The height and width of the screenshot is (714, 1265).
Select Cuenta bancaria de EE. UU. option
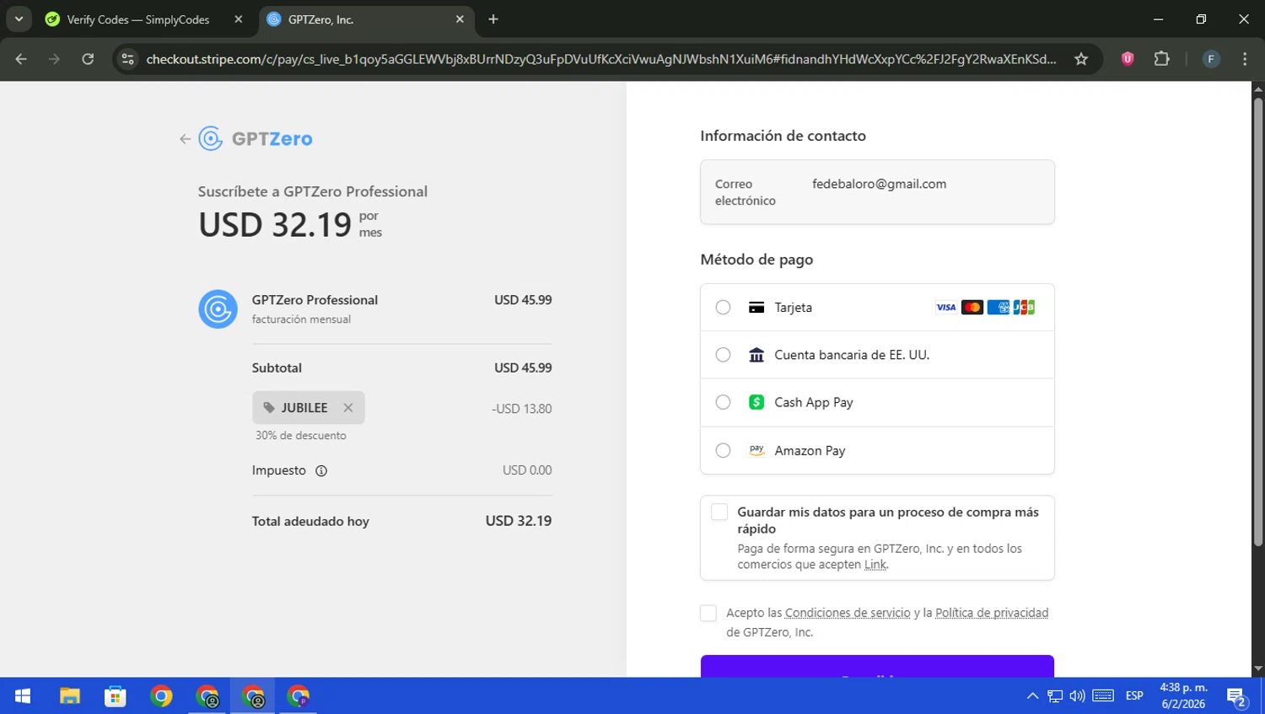[x=723, y=355]
